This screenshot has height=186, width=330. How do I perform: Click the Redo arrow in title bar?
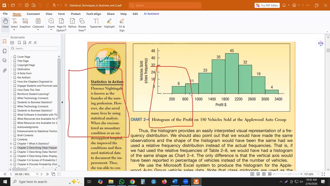click(x=47, y=5)
